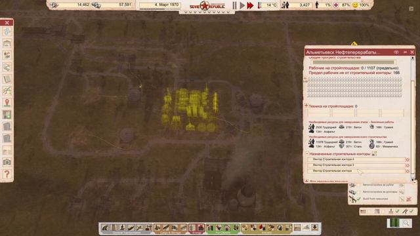
Task: Expand the plus section at panel bottom
Action: click(306, 181)
